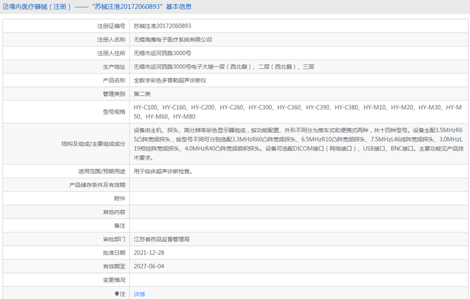Click the lightbulb icon next to 注
The height and width of the screenshot is (299, 470).
coord(117,293)
